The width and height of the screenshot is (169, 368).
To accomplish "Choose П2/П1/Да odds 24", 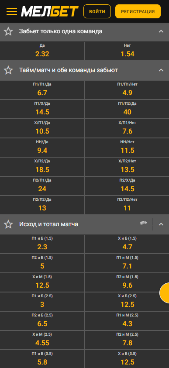I will (x=42, y=186).
